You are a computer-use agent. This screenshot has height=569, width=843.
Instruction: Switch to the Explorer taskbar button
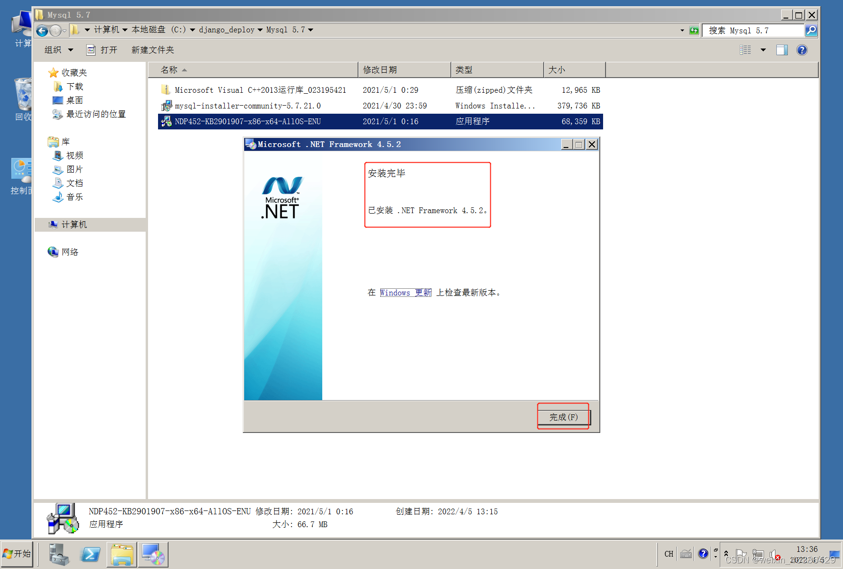point(122,555)
